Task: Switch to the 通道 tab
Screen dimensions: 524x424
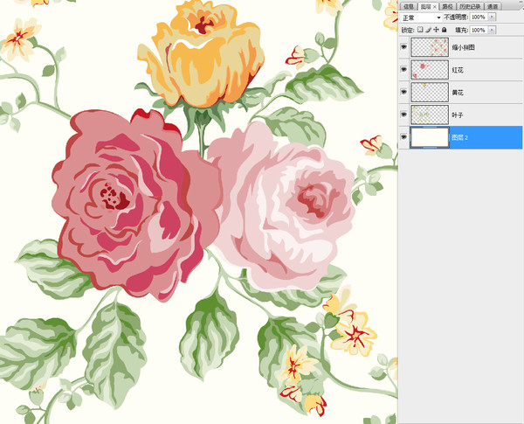Action: pyautogui.click(x=493, y=6)
